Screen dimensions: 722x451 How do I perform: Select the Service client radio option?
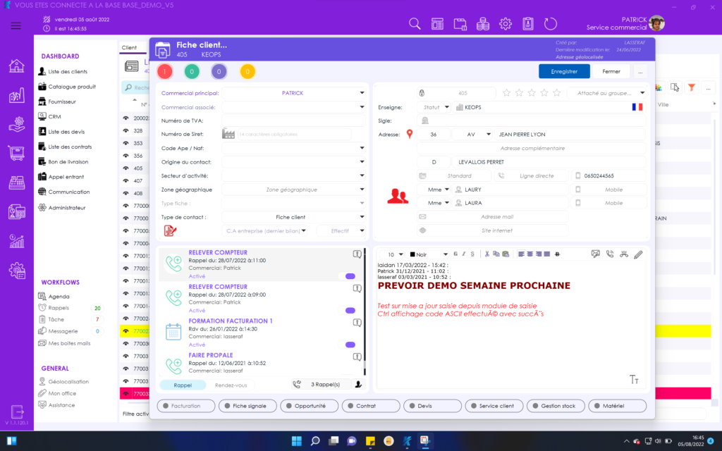494,406
